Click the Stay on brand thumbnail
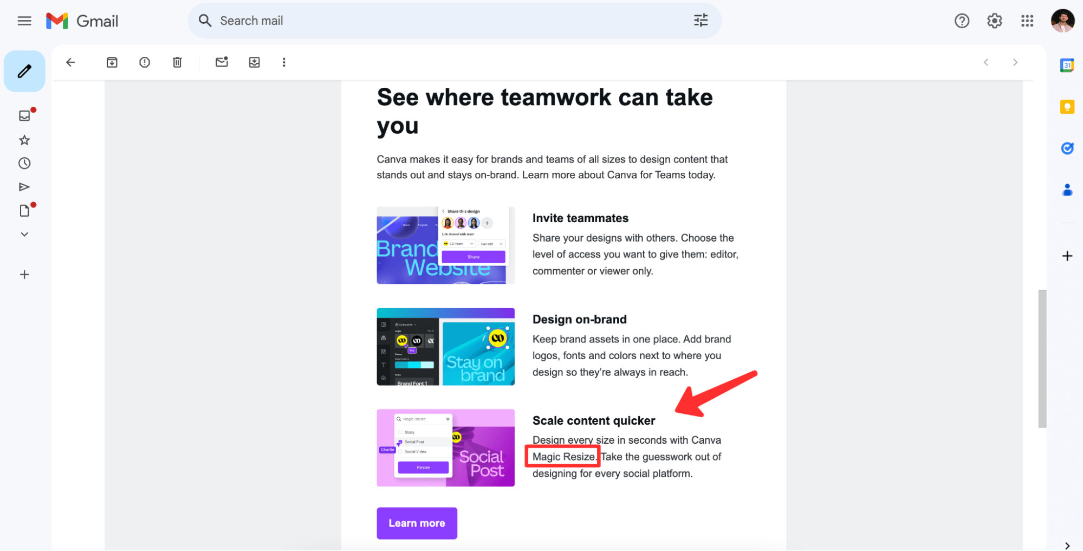The width and height of the screenshot is (1083, 551). 445,347
